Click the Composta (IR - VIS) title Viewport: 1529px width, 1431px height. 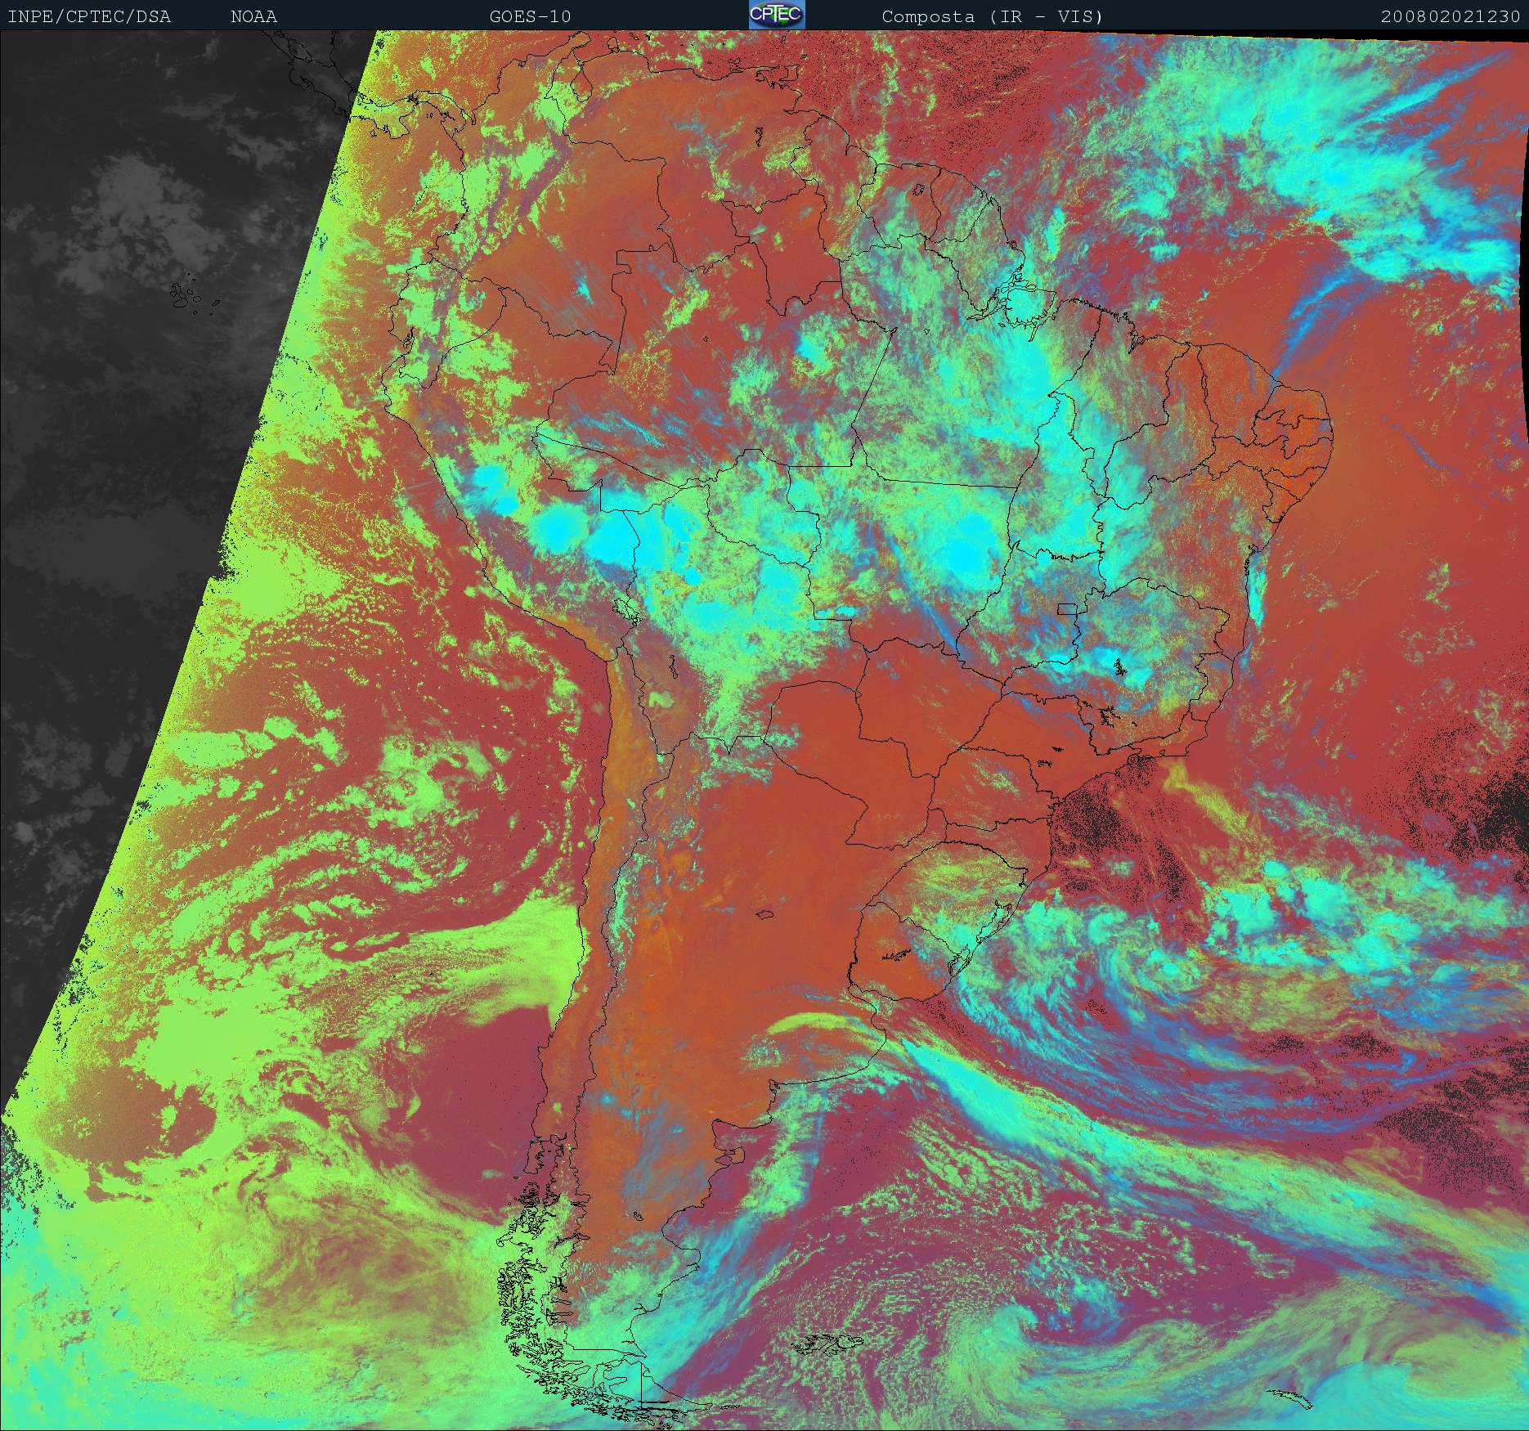(x=992, y=16)
